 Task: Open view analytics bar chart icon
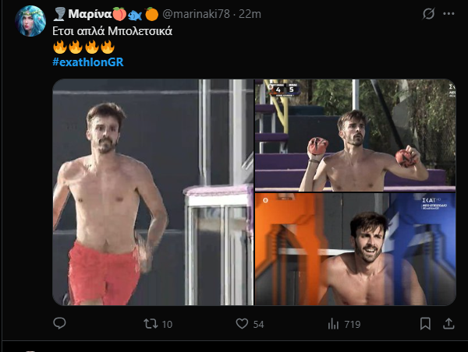[333, 323]
